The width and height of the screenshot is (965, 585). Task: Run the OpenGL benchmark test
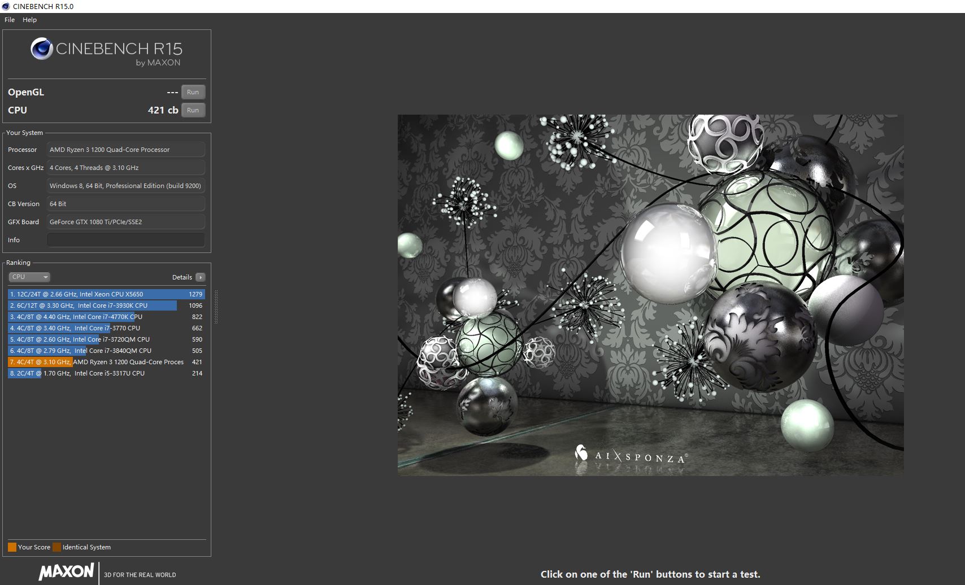click(x=193, y=92)
